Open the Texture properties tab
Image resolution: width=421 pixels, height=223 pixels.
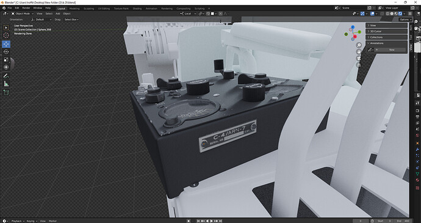[x=417, y=188]
